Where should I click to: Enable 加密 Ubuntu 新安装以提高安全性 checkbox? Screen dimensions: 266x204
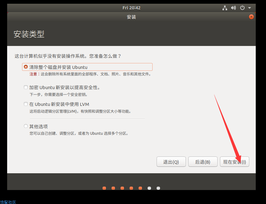tap(26, 87)
